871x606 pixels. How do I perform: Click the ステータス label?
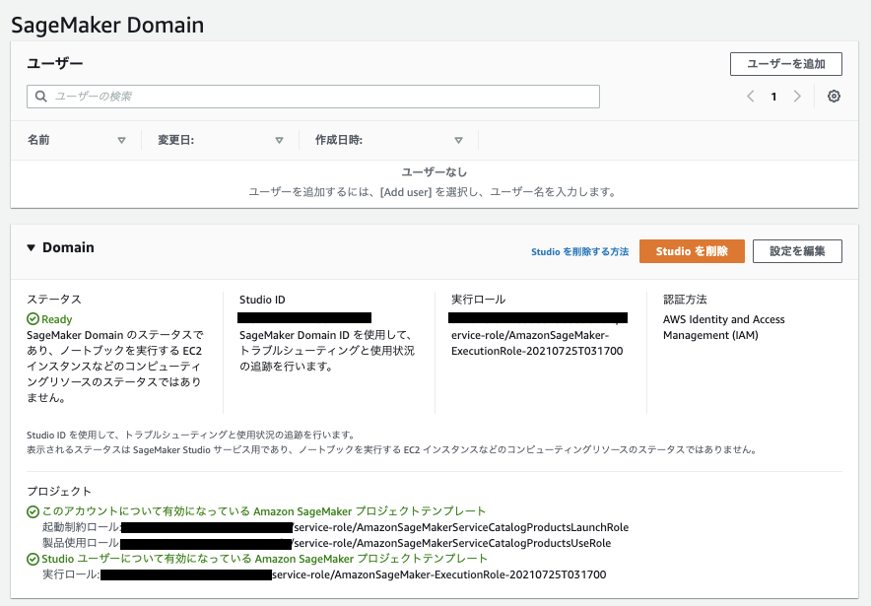[54, 300]
